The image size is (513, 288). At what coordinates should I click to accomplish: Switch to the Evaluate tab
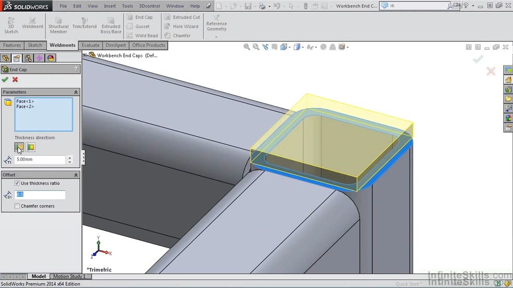[90, 45]
